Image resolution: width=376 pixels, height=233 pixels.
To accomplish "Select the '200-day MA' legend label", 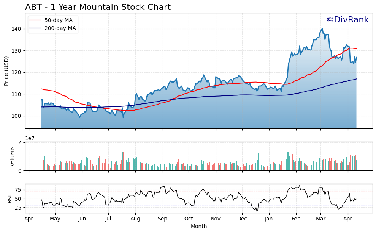I will click(x=60, y=28).
